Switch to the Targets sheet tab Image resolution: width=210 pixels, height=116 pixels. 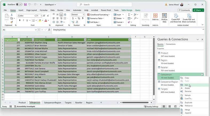pyautogui.click(x=68, y=102)
